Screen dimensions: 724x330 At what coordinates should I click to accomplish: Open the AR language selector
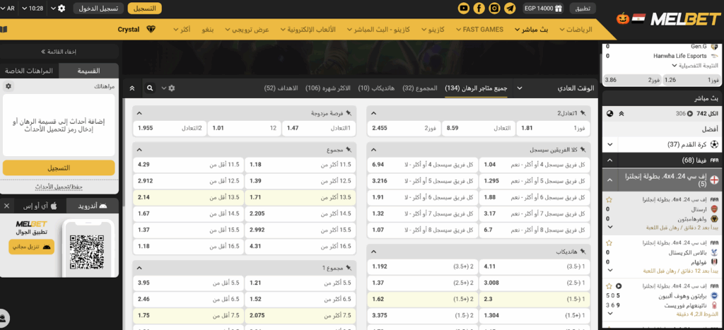tap(8, 8)
